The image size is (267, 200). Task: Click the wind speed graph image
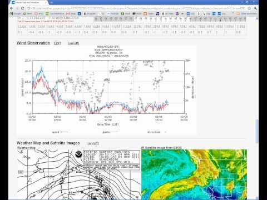pos(107,90)
